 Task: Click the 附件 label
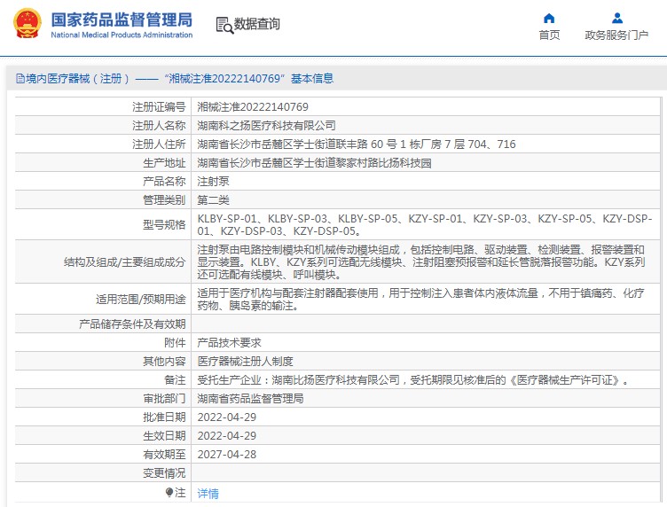coord(175,342)
